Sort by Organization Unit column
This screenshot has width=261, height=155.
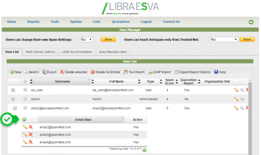(217, 81)
